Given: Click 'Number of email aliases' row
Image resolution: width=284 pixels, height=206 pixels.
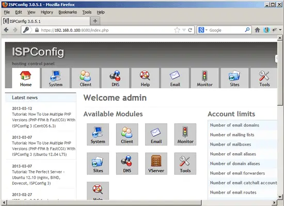Looking at the screenshot, I should (x=243, y=154).
